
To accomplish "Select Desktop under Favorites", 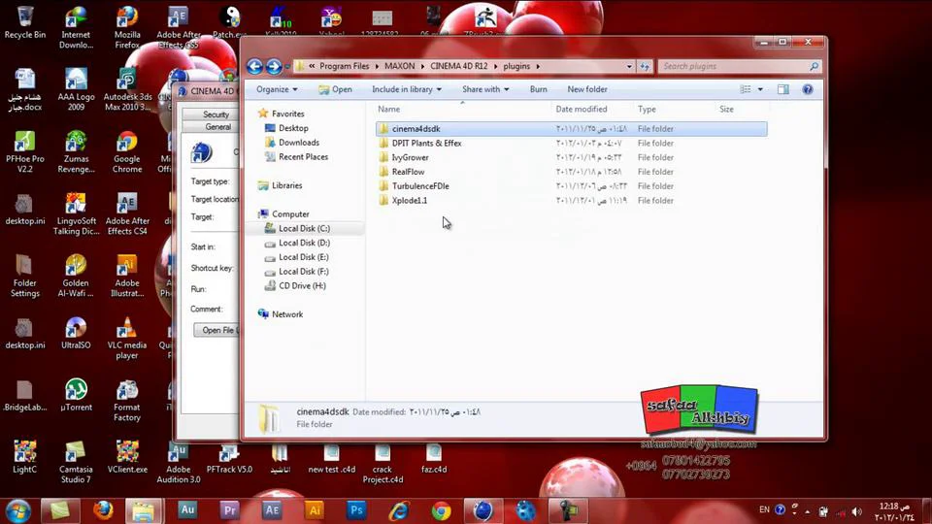I will point(286,128).
